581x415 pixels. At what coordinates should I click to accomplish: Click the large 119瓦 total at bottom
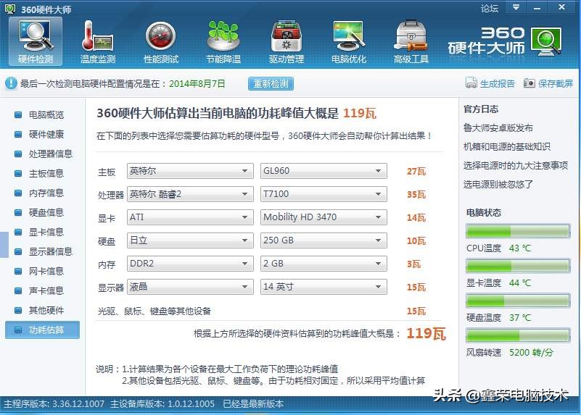[x=426, y=334]
